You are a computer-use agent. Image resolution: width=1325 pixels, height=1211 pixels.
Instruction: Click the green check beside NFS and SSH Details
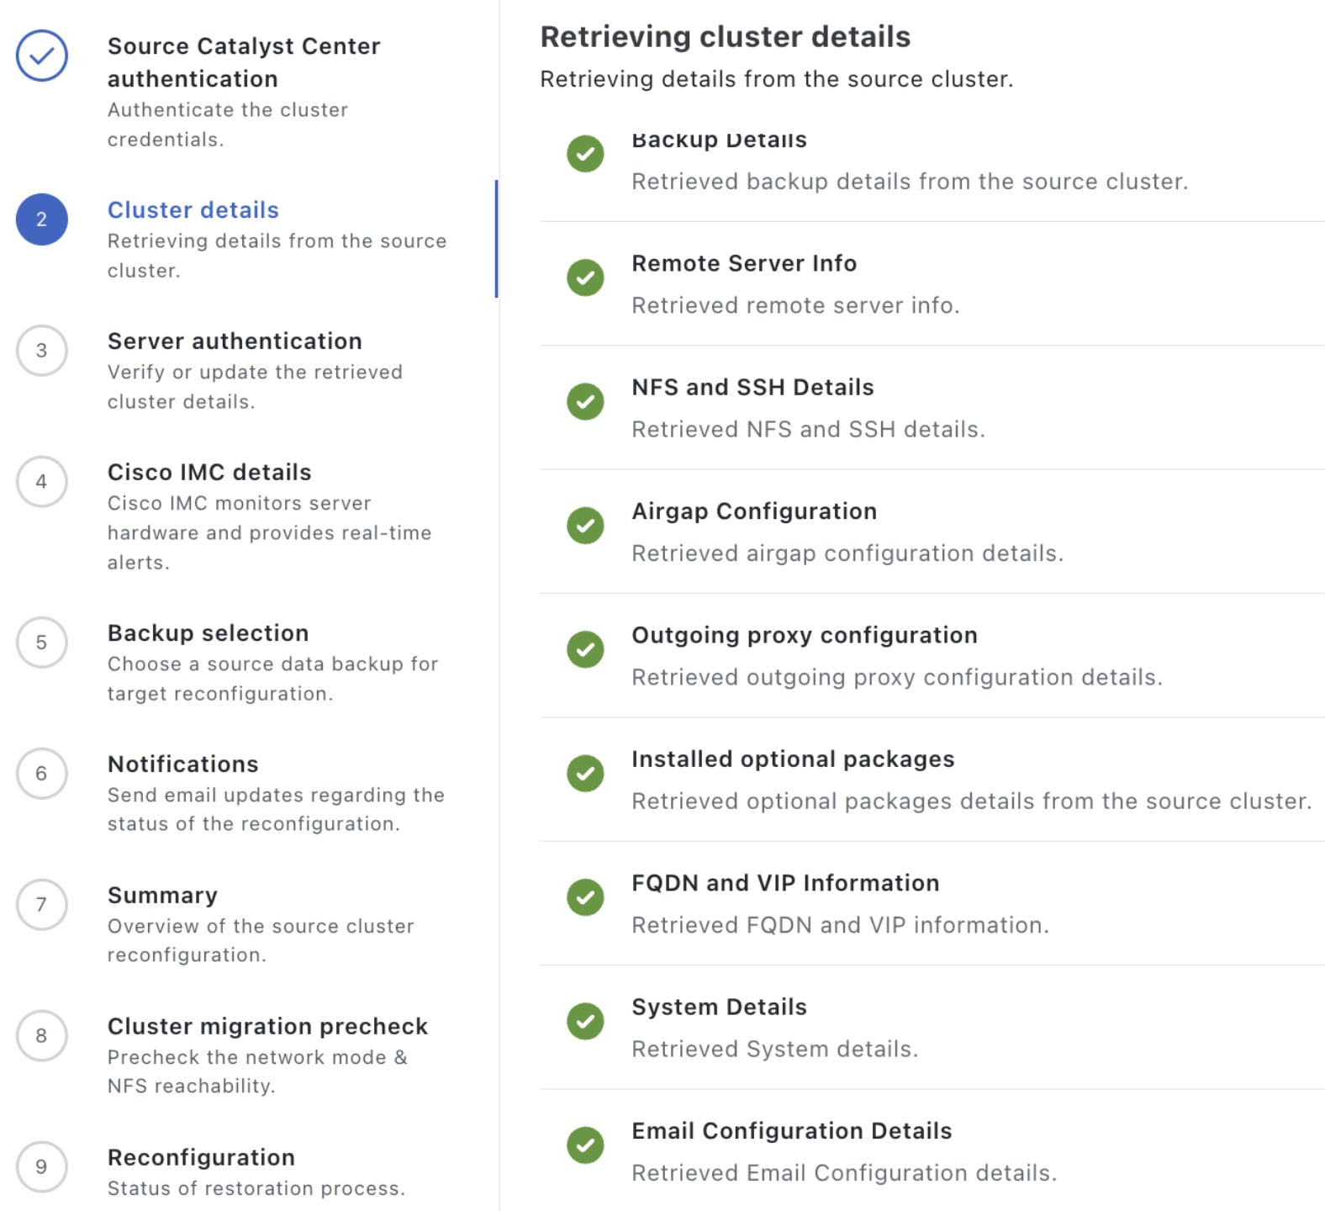coord(585,401)
